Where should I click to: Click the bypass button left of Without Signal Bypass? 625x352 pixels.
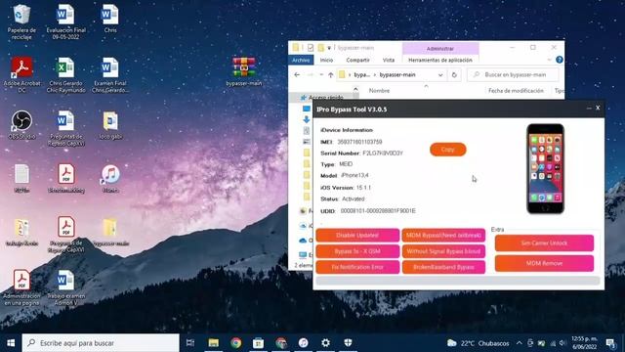[357, 251]
